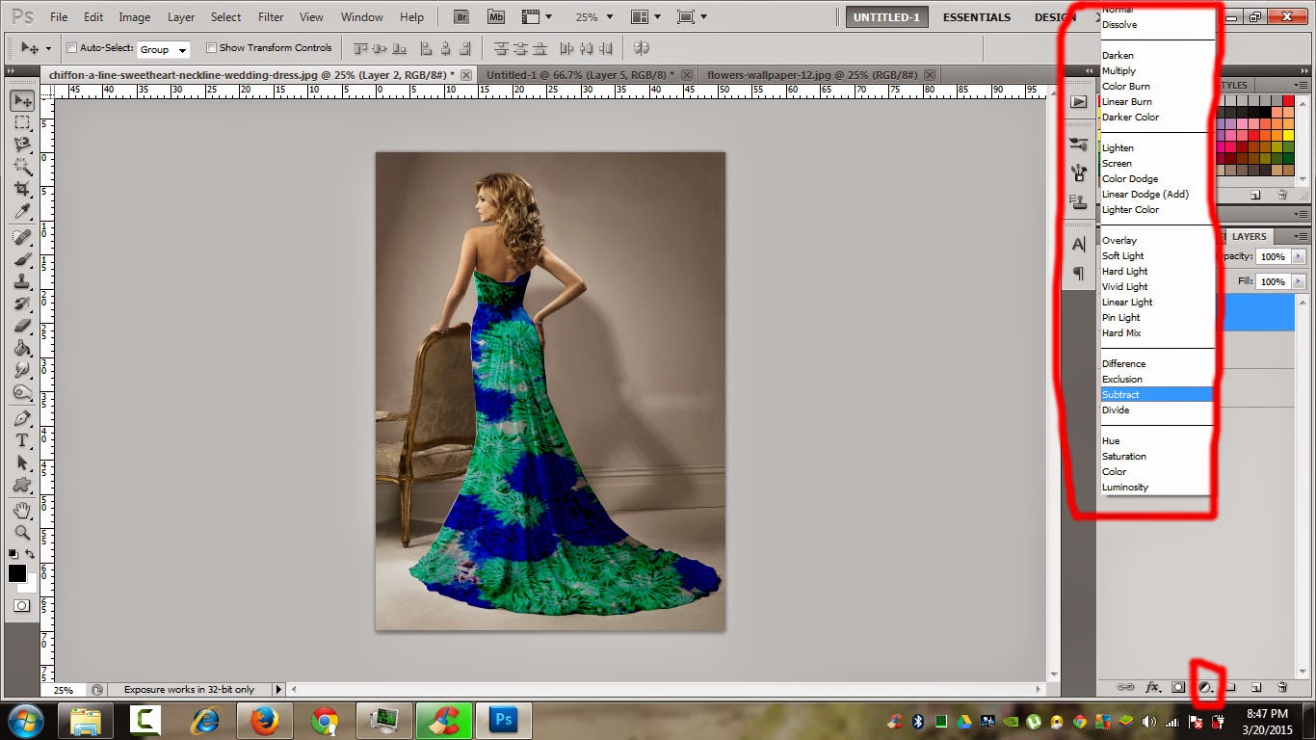Select the Zoom tool in toolbox
The width and height of the screenshot is (1316, 740).
coord(21,533)
